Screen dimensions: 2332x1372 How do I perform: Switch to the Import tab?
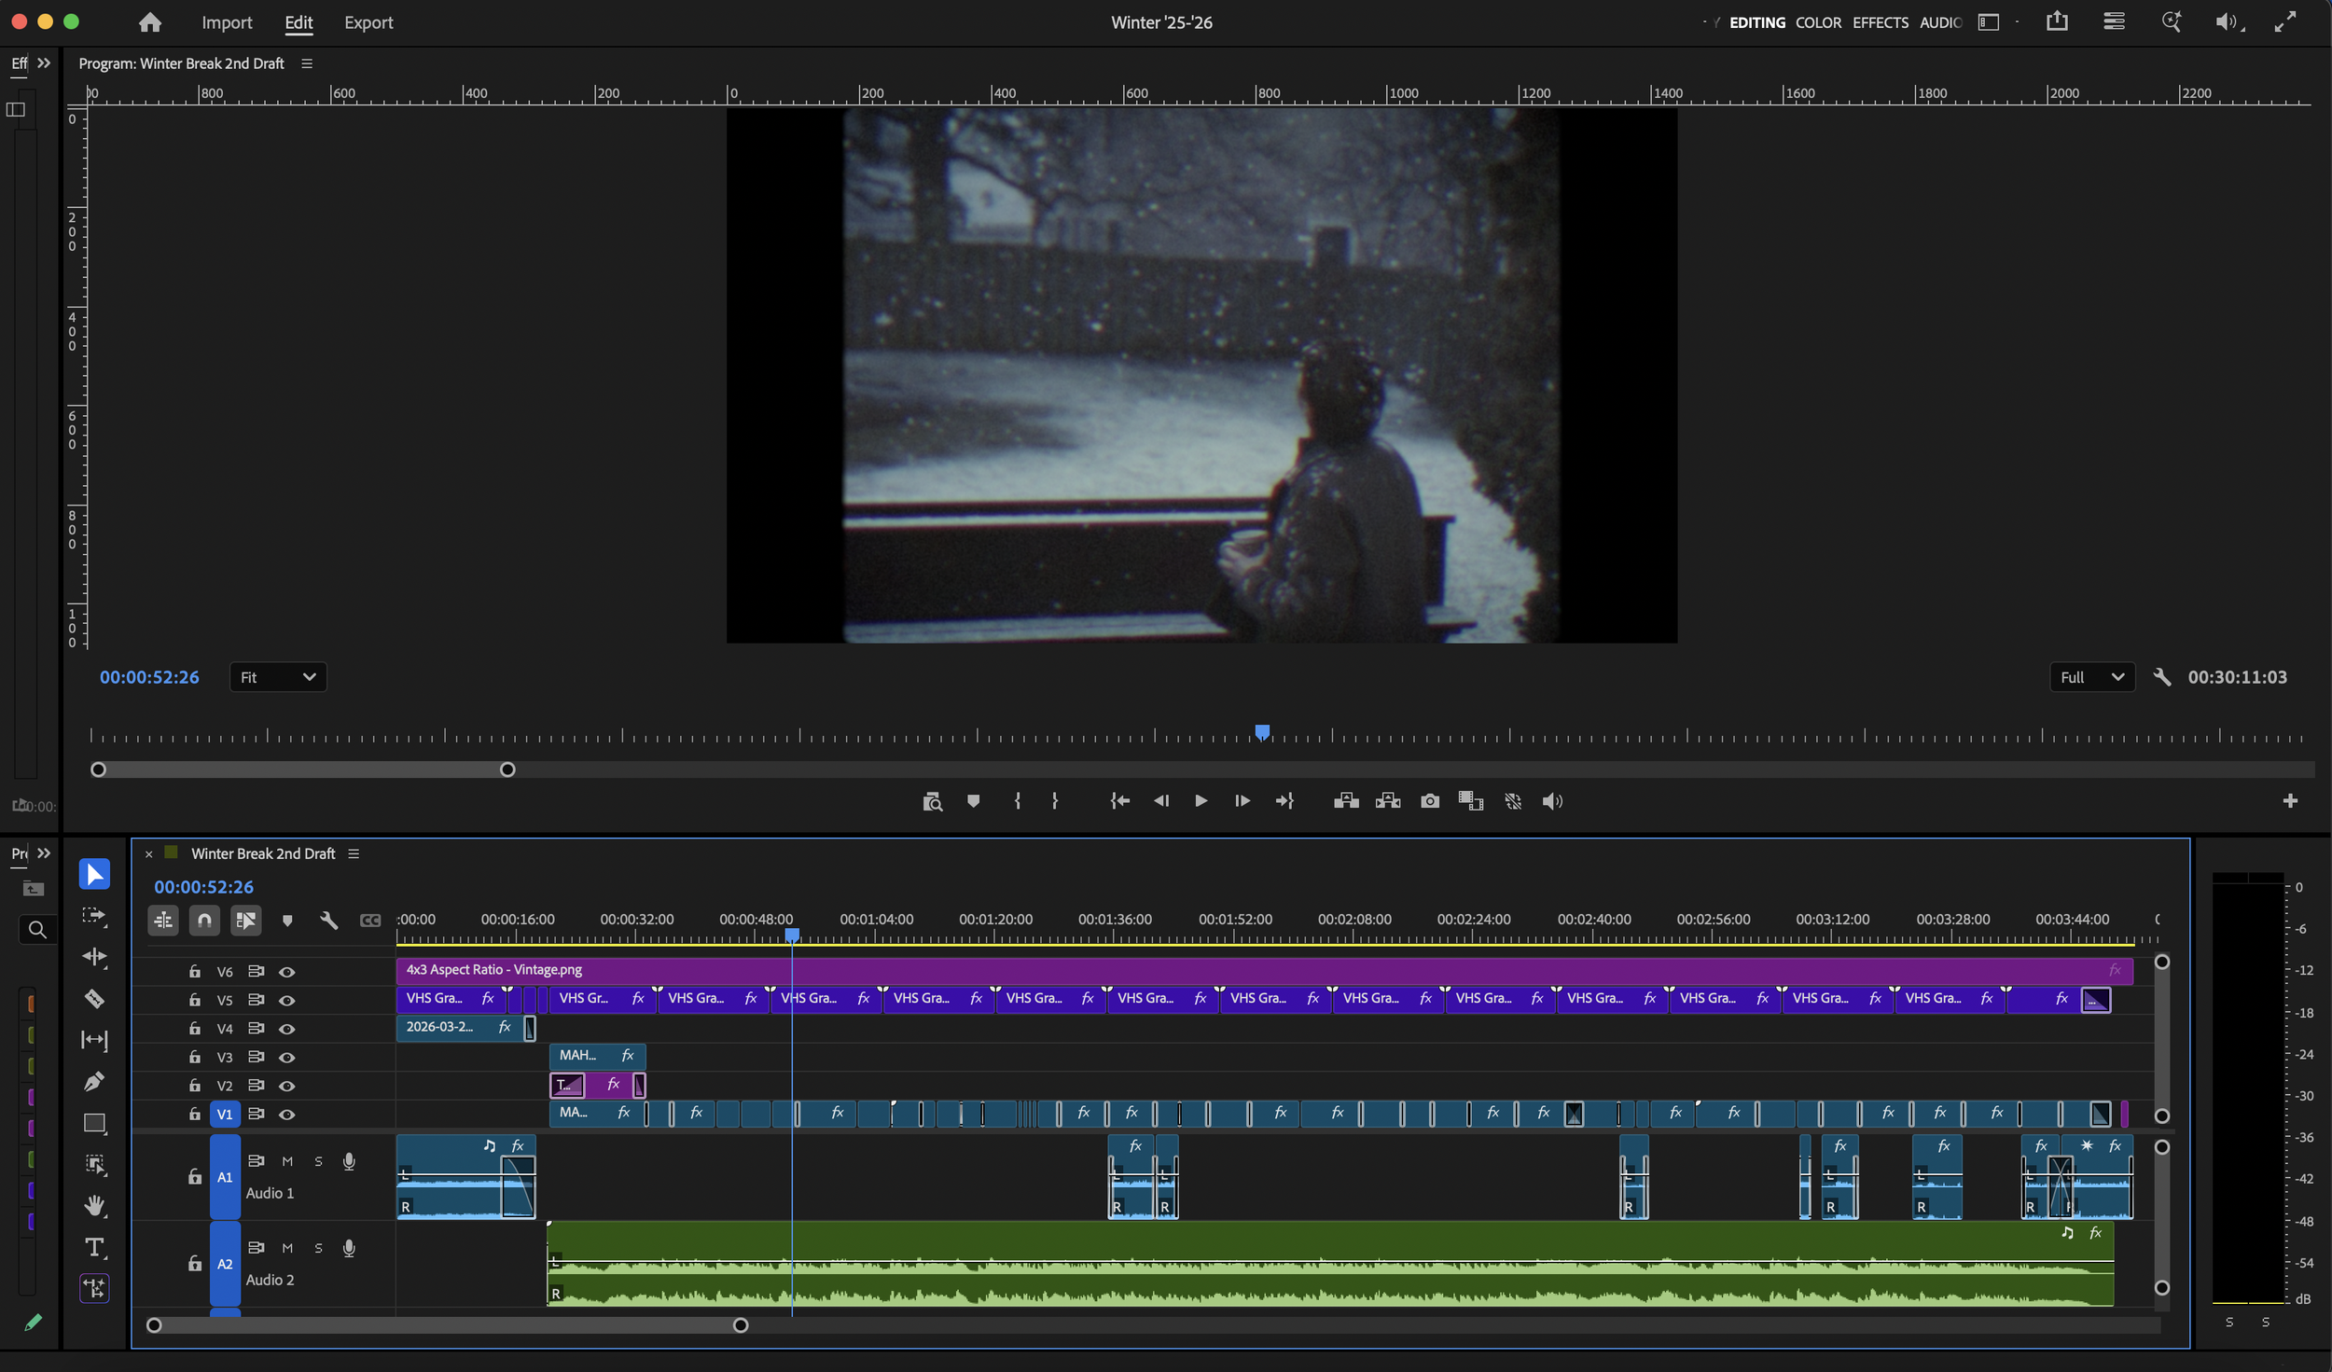click(227, 22)
